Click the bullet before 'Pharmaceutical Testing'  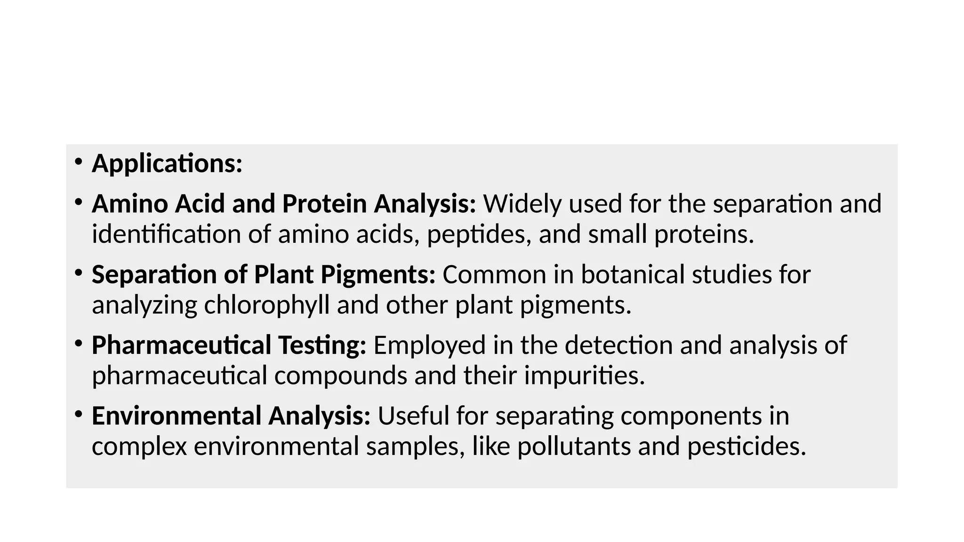coord(78,344)
